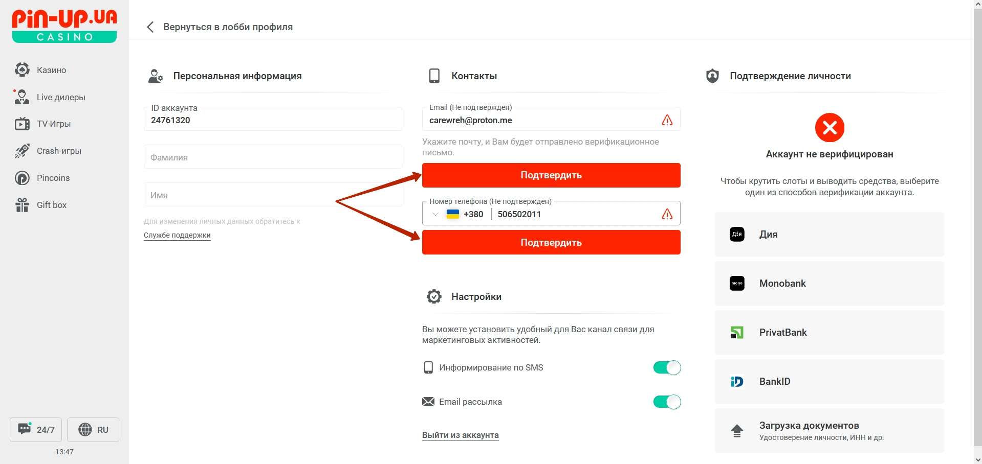
Task: Click the Pin-Up.ua Casino logo
Action: coord(64,26)
